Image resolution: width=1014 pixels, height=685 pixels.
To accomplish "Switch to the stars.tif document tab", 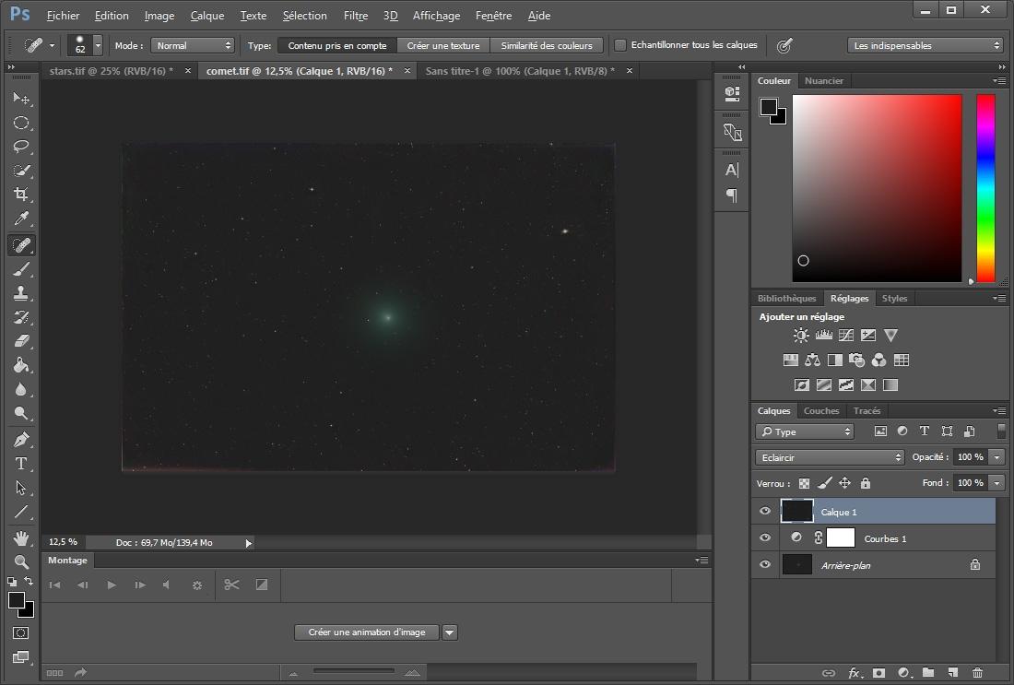I will (111, 71).
